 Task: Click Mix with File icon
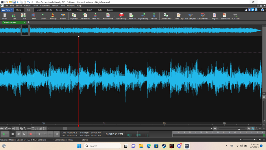click(108, 16)
